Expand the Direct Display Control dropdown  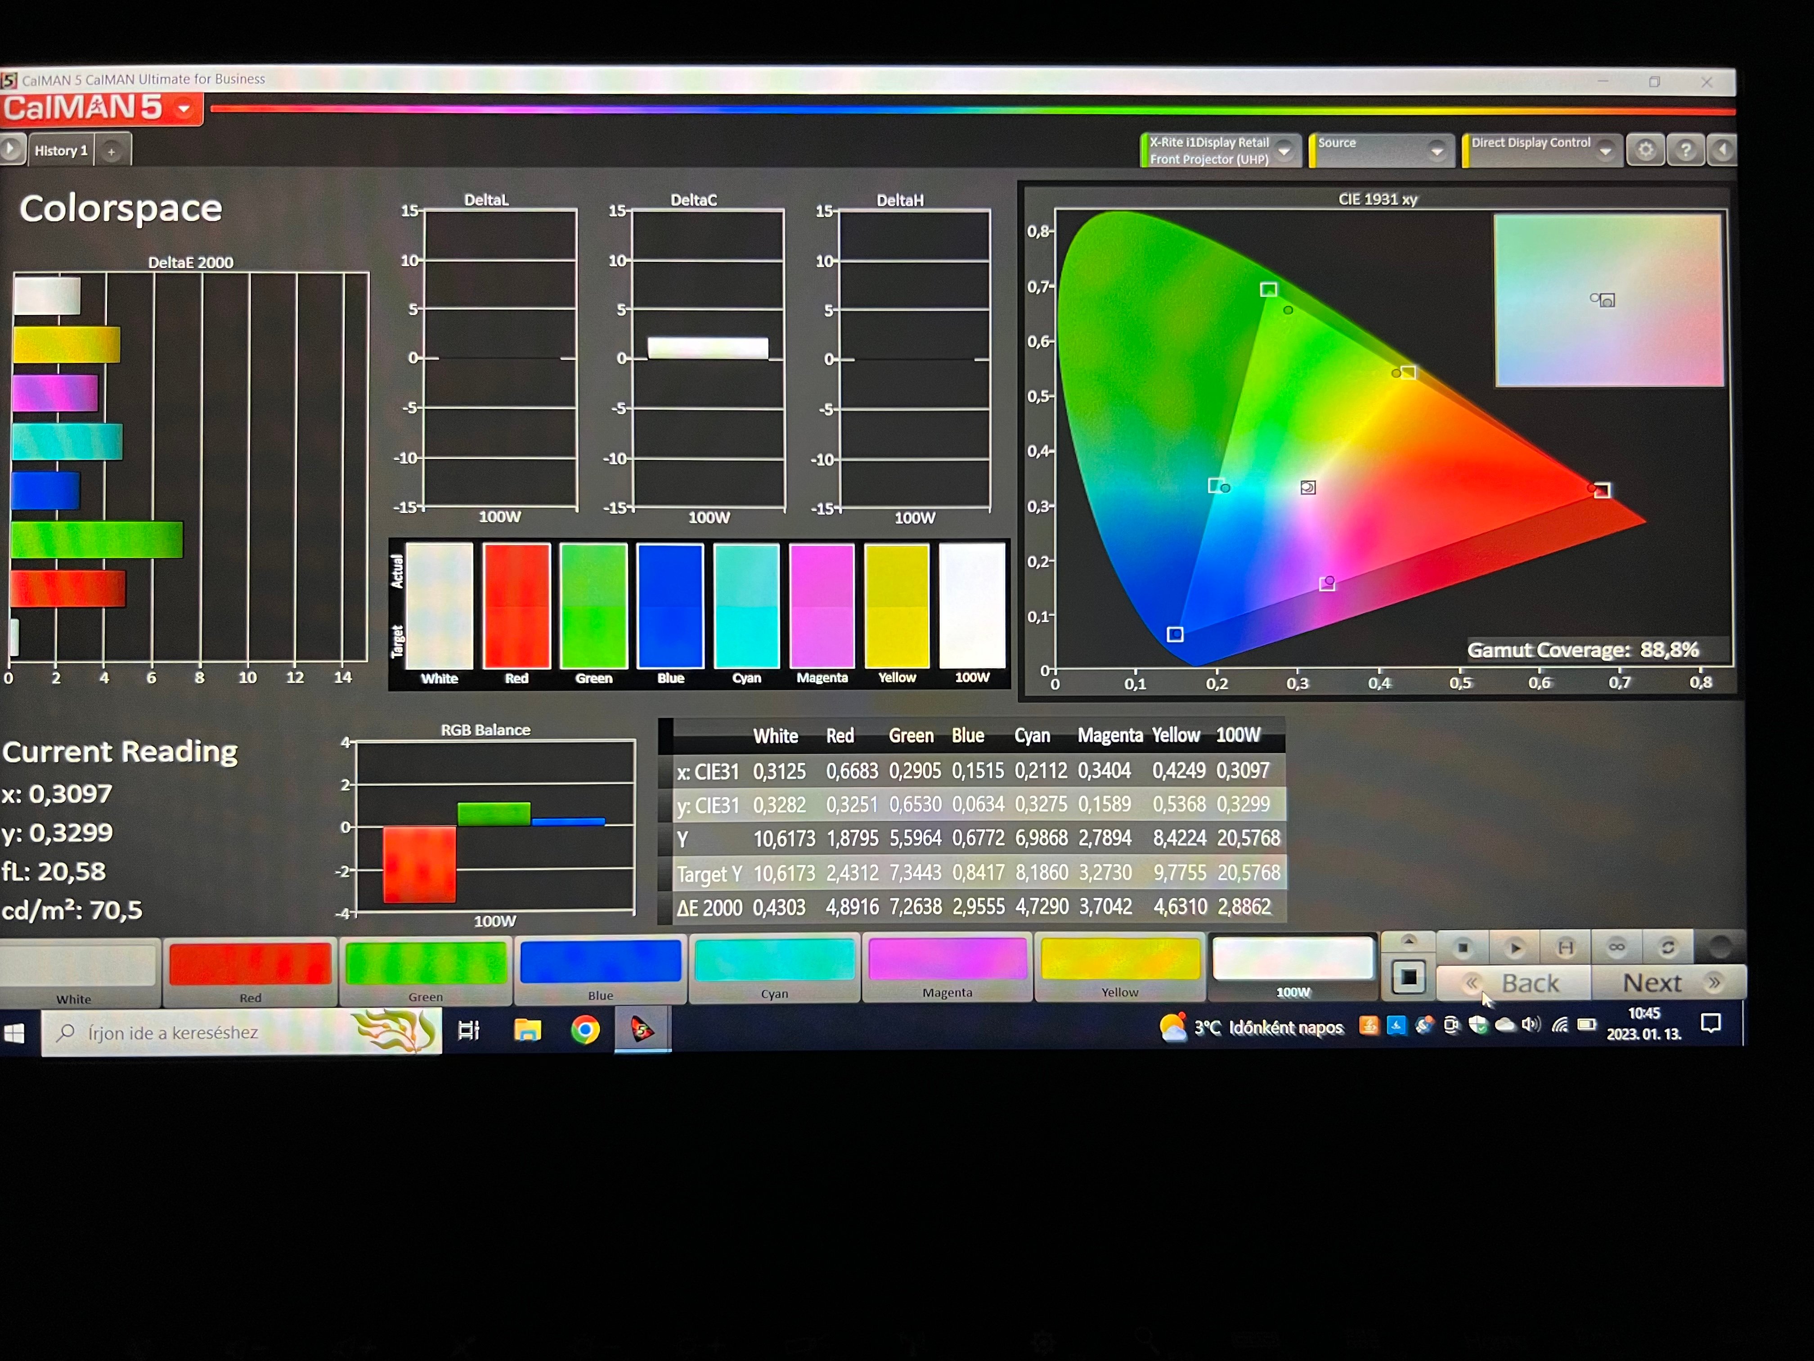1606,150
